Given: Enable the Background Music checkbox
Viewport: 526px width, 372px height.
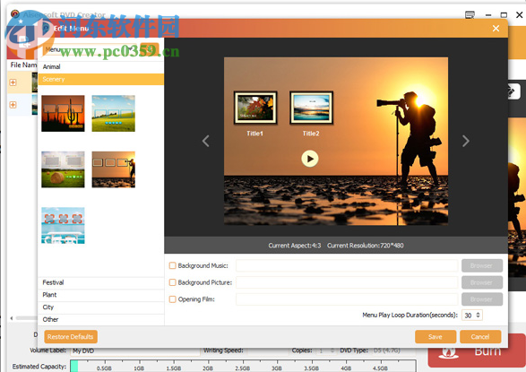Looking at the screenshot, I should pyautogui.click(x=172, y=265).
